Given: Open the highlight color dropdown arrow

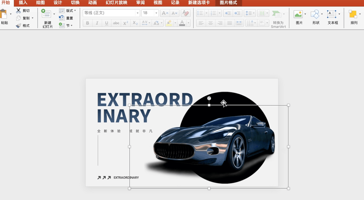Looking at the screenshot, I should pyautogui.click(x=175, y=23).
